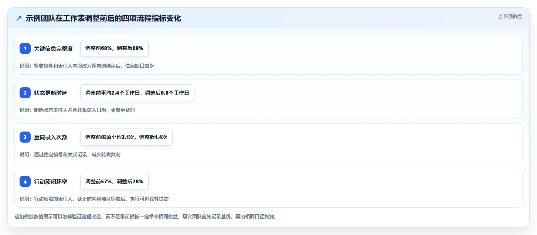Click the 状态更新时延 label
537x235 pixels.
[x=51, y=93]
